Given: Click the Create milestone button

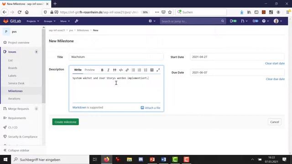Looking at the screenshot, I should 66,122.
